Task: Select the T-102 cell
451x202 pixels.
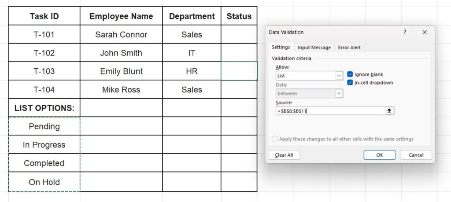Action: pos(44,53)
